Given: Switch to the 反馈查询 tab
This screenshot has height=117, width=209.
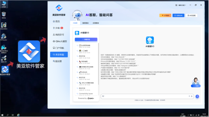Looking at the screenshot, I should (96, 23).
